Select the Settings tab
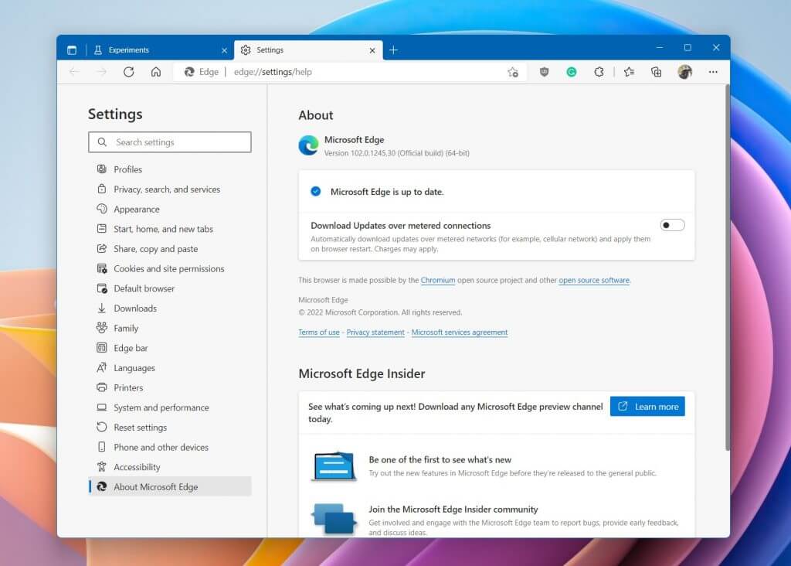Screen dimensions: 791x566 pyautogui.click(x=308, y=50)
